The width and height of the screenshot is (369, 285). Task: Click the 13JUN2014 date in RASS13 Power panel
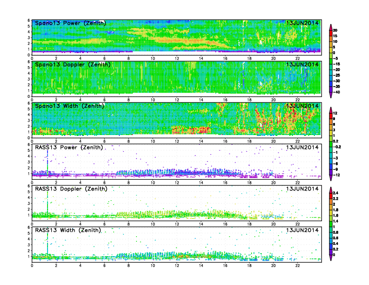pos(302,148)
